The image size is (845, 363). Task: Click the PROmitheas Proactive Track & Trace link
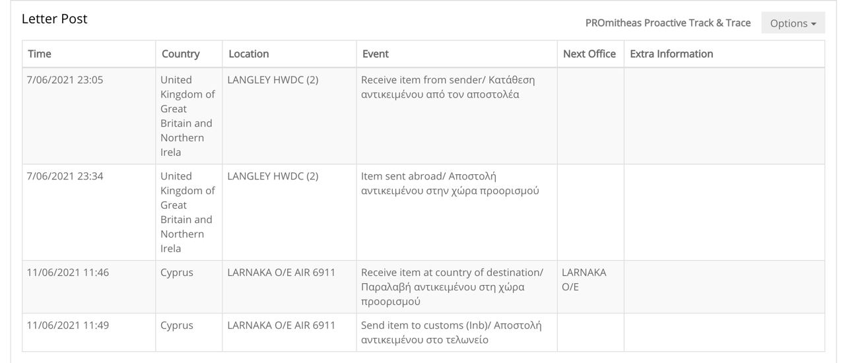point(667,23)
